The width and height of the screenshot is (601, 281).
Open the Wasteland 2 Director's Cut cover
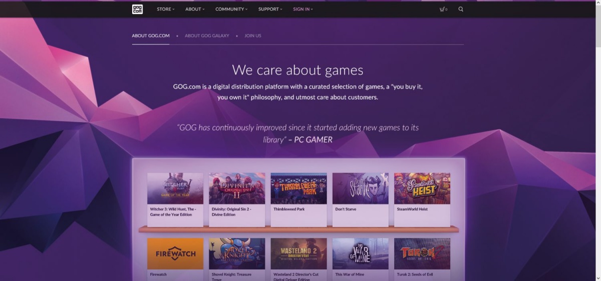[x=298, y=253]
